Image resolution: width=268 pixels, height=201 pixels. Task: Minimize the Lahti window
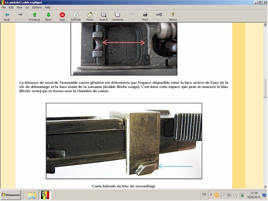(x=256, y=2)
